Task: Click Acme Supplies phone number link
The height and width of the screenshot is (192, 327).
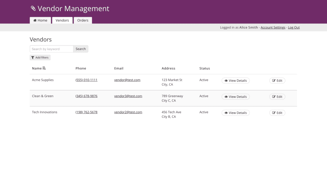Action: (87, 80)
